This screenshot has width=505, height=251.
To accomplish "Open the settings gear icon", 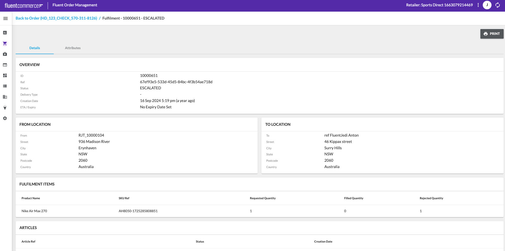I will tap(5, 118).
